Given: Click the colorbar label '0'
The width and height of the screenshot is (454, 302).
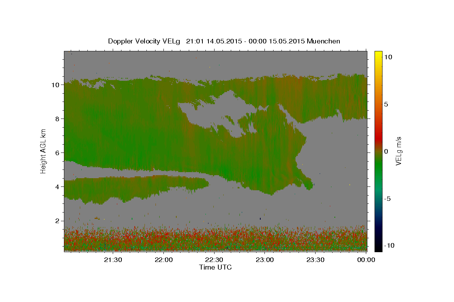Looking at the screenshot, I should (x=386, y=151).
